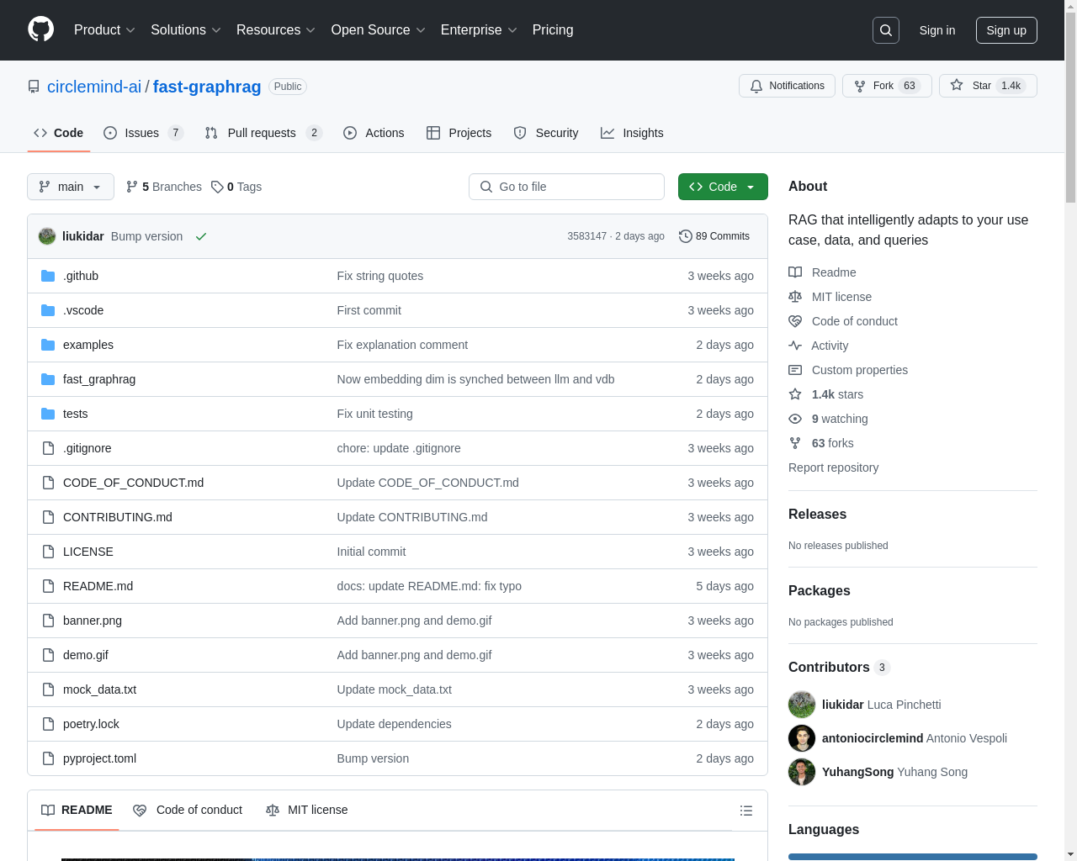Open Custom properties link
1077x861 pixels.
(860, 370)
